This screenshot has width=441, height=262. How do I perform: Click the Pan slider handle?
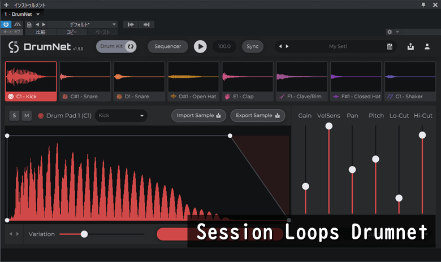[x=352, y=169]
